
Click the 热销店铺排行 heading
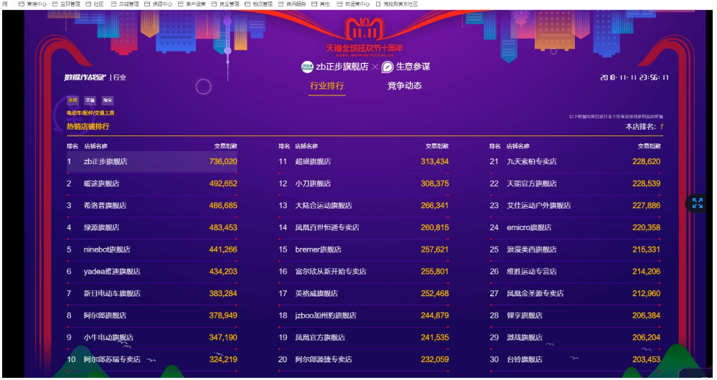click(x=88, y=126)
